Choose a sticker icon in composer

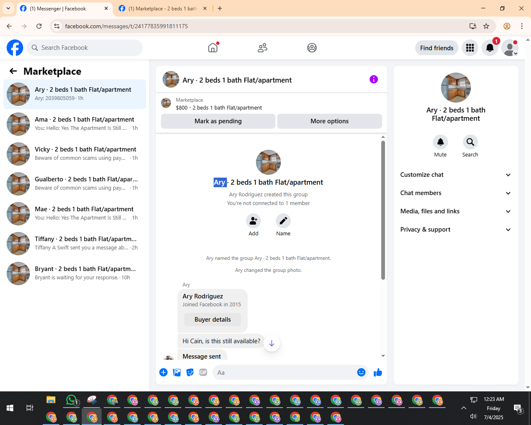click(190, 372)
